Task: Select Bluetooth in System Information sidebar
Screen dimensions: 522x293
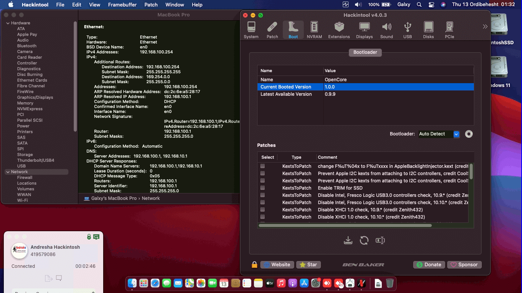Action: coord(27,46)
